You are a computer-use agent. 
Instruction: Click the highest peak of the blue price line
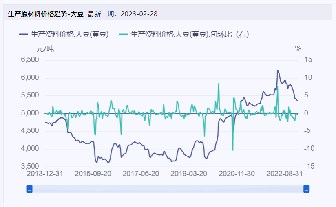click(278, 70)
